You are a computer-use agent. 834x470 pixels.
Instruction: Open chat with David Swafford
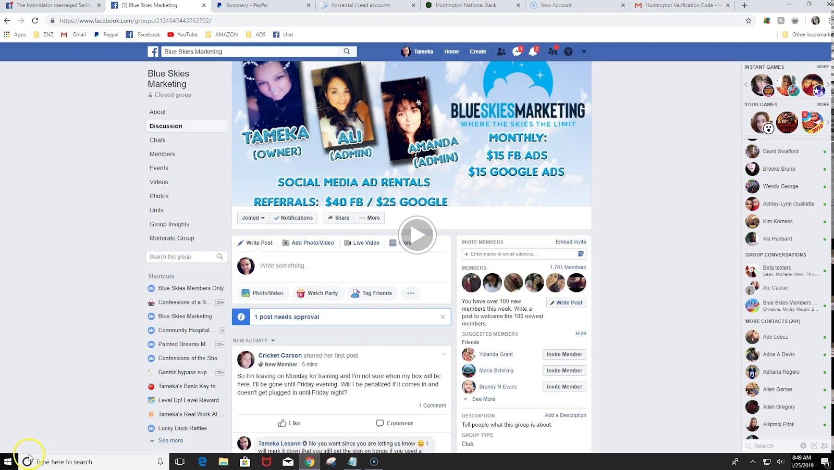[786, 151]
